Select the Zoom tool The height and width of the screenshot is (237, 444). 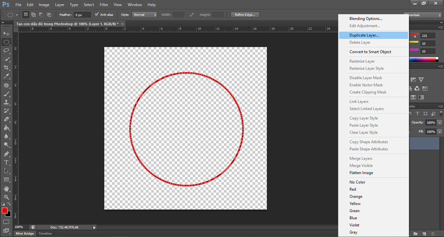pyautogui.click(x=6, y=197)
